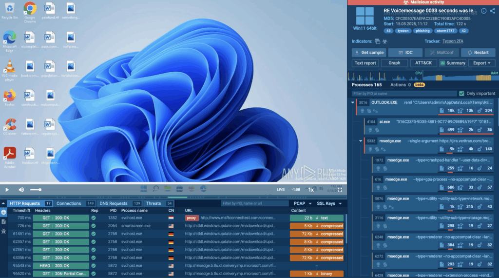Collapse the msedge.exe 5332 process tree
Viewport: 499px width, 278px height.
[x=361, y=141]
